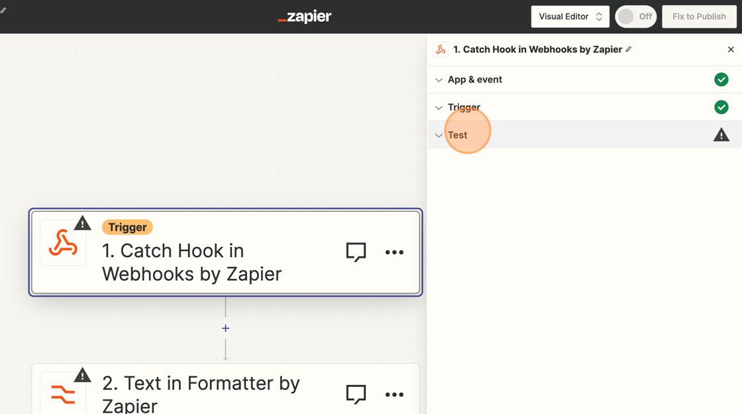Click the Fix to Publish button

click(x=699, y=17)
